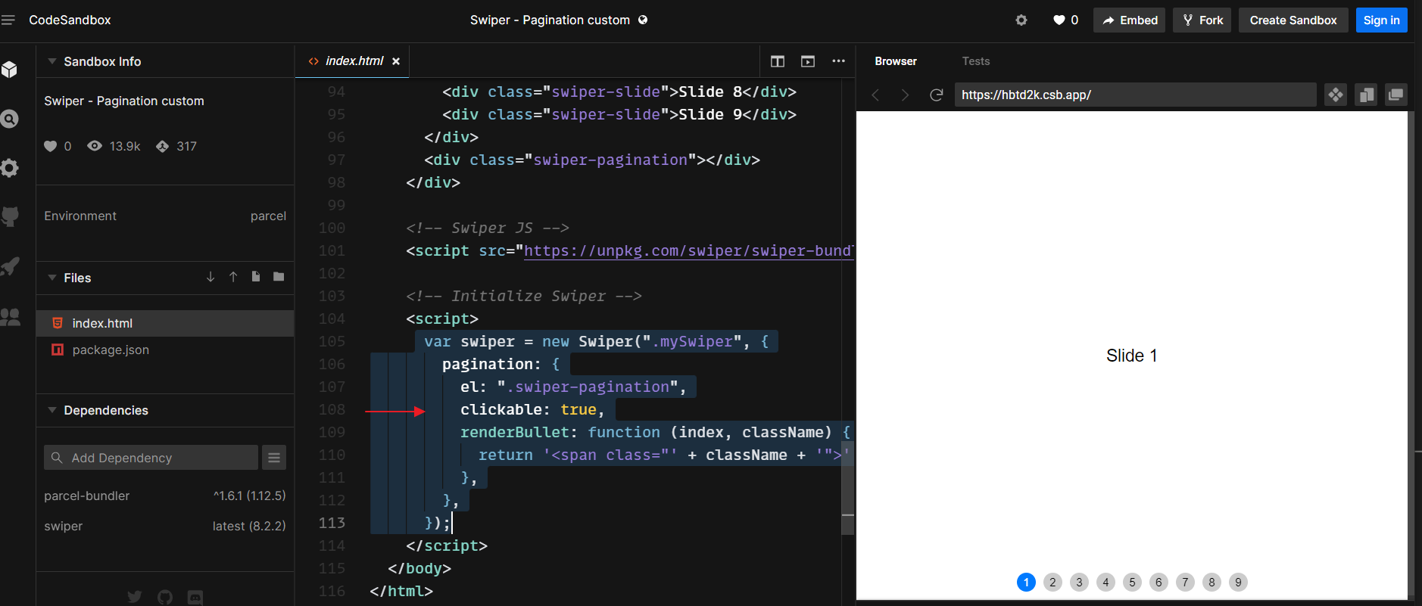Image resolution: width=1422 pixels, height=606 pixels.
Task: Open preview in new window icon
Action: click(x=1396, y=95)
